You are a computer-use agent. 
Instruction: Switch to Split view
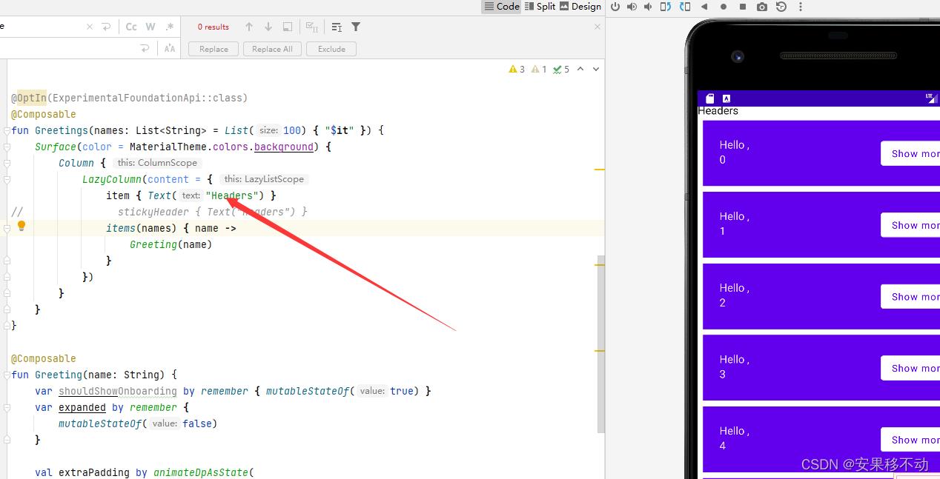540,7
